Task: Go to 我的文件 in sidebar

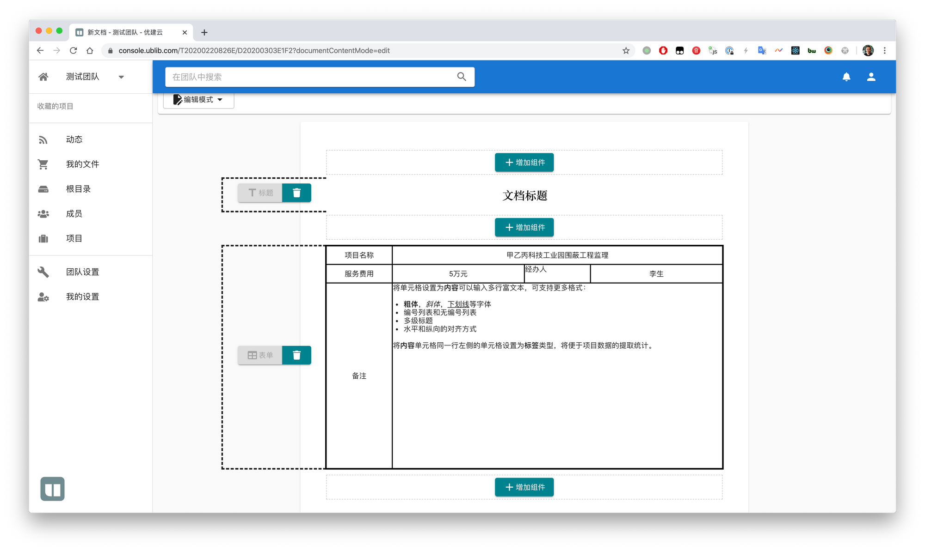Action: (x=82, y=164)
